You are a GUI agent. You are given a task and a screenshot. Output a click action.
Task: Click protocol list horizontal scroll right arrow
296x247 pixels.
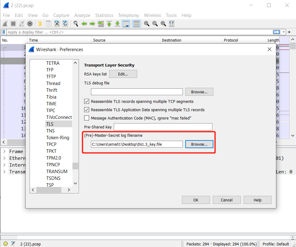69,190
